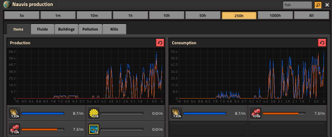The image size is (332, 137).
Task: Reset the Production graph with red button
Action: (160, 43)
